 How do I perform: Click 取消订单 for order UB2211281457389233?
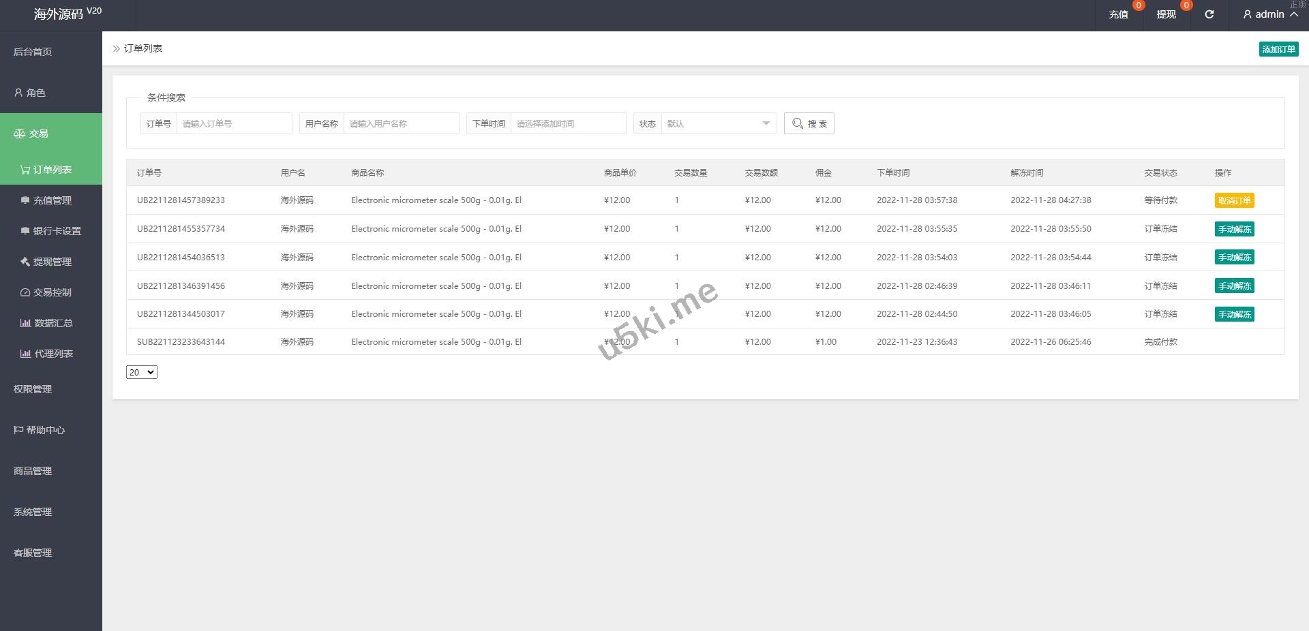tap(1234, 200)
